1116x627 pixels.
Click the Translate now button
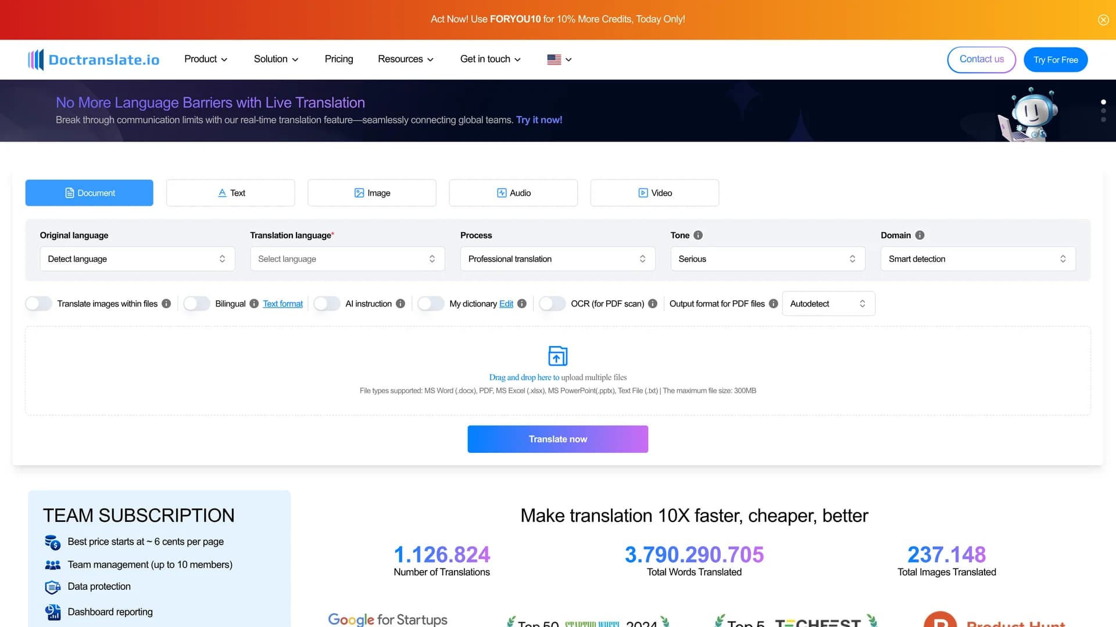(x=558, y=439)
